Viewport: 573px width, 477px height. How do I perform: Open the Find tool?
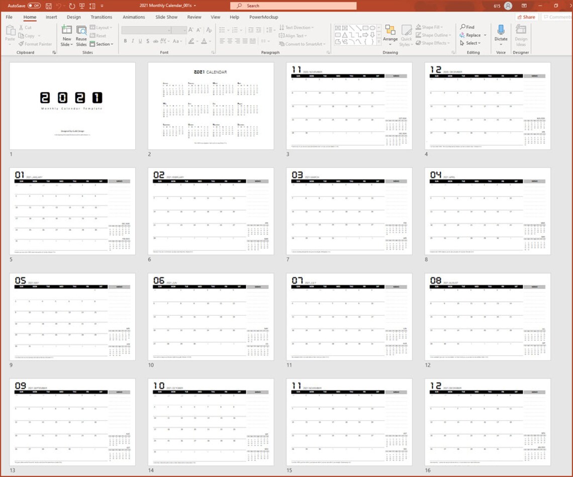[x=467, y=27]
